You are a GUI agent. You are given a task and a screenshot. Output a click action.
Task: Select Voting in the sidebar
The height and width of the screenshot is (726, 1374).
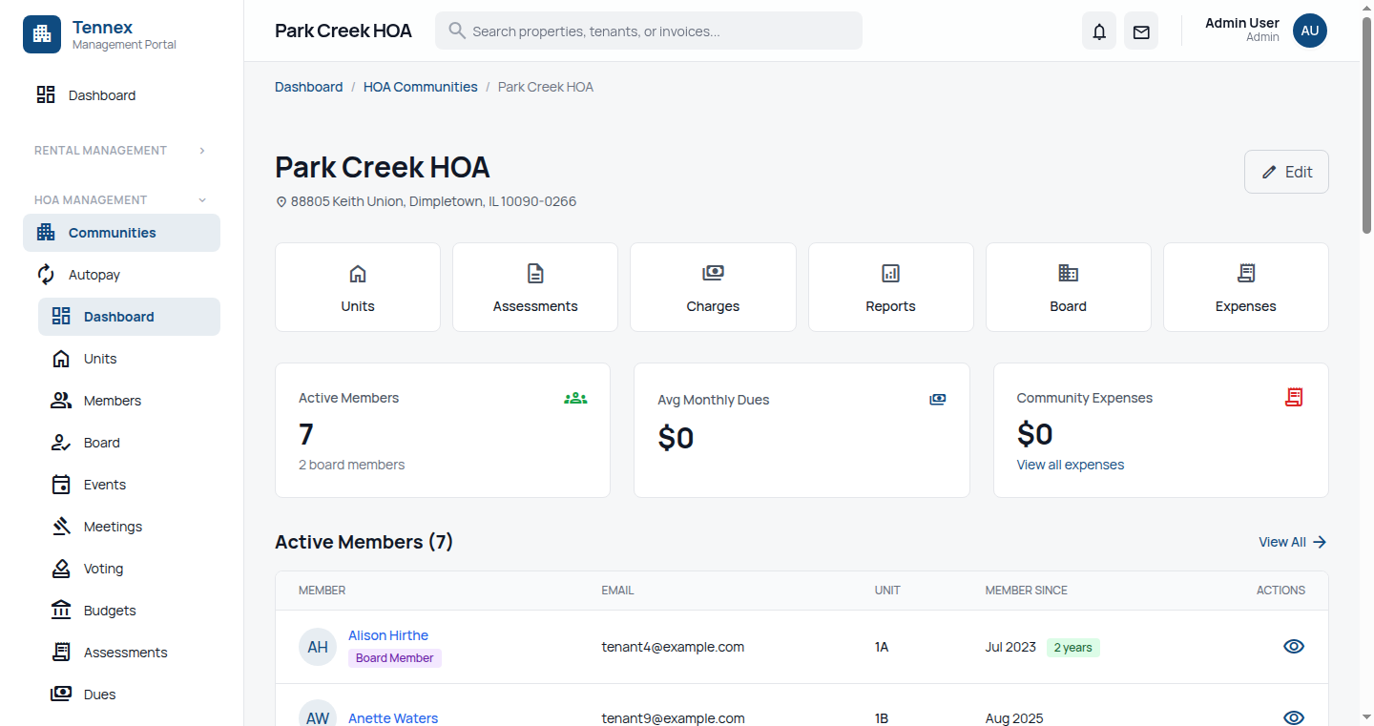pos(102,568)
